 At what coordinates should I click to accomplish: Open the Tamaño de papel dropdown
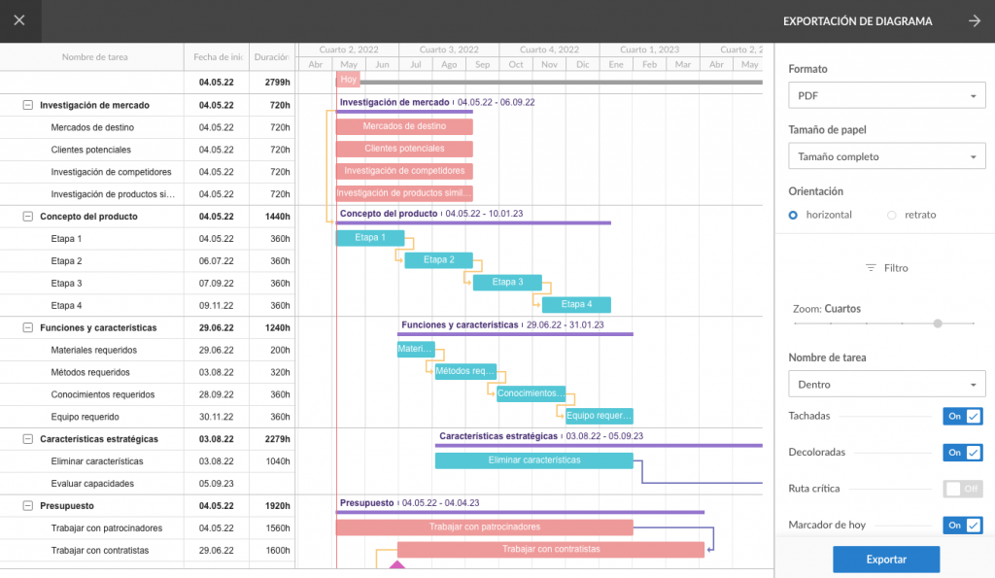click(885, 155)
